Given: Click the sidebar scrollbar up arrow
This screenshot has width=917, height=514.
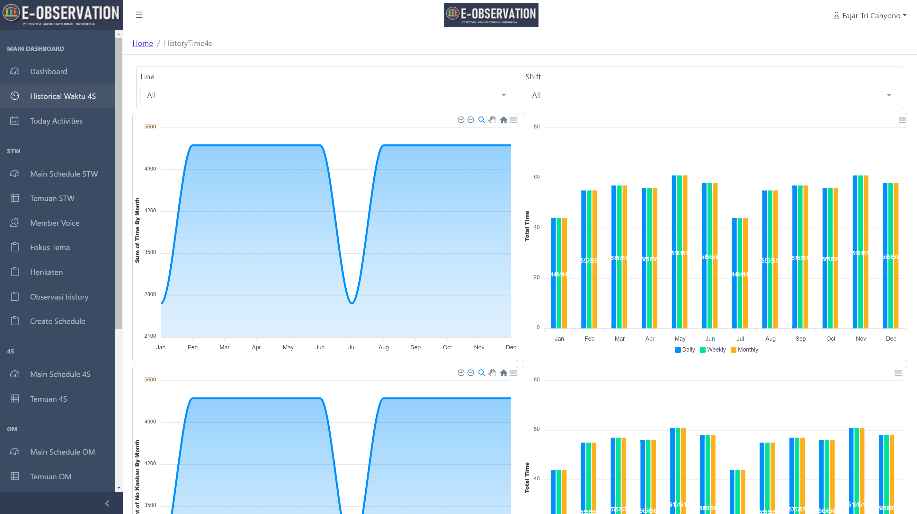Looking at the screenshot, I should click(x=119, y=34).
